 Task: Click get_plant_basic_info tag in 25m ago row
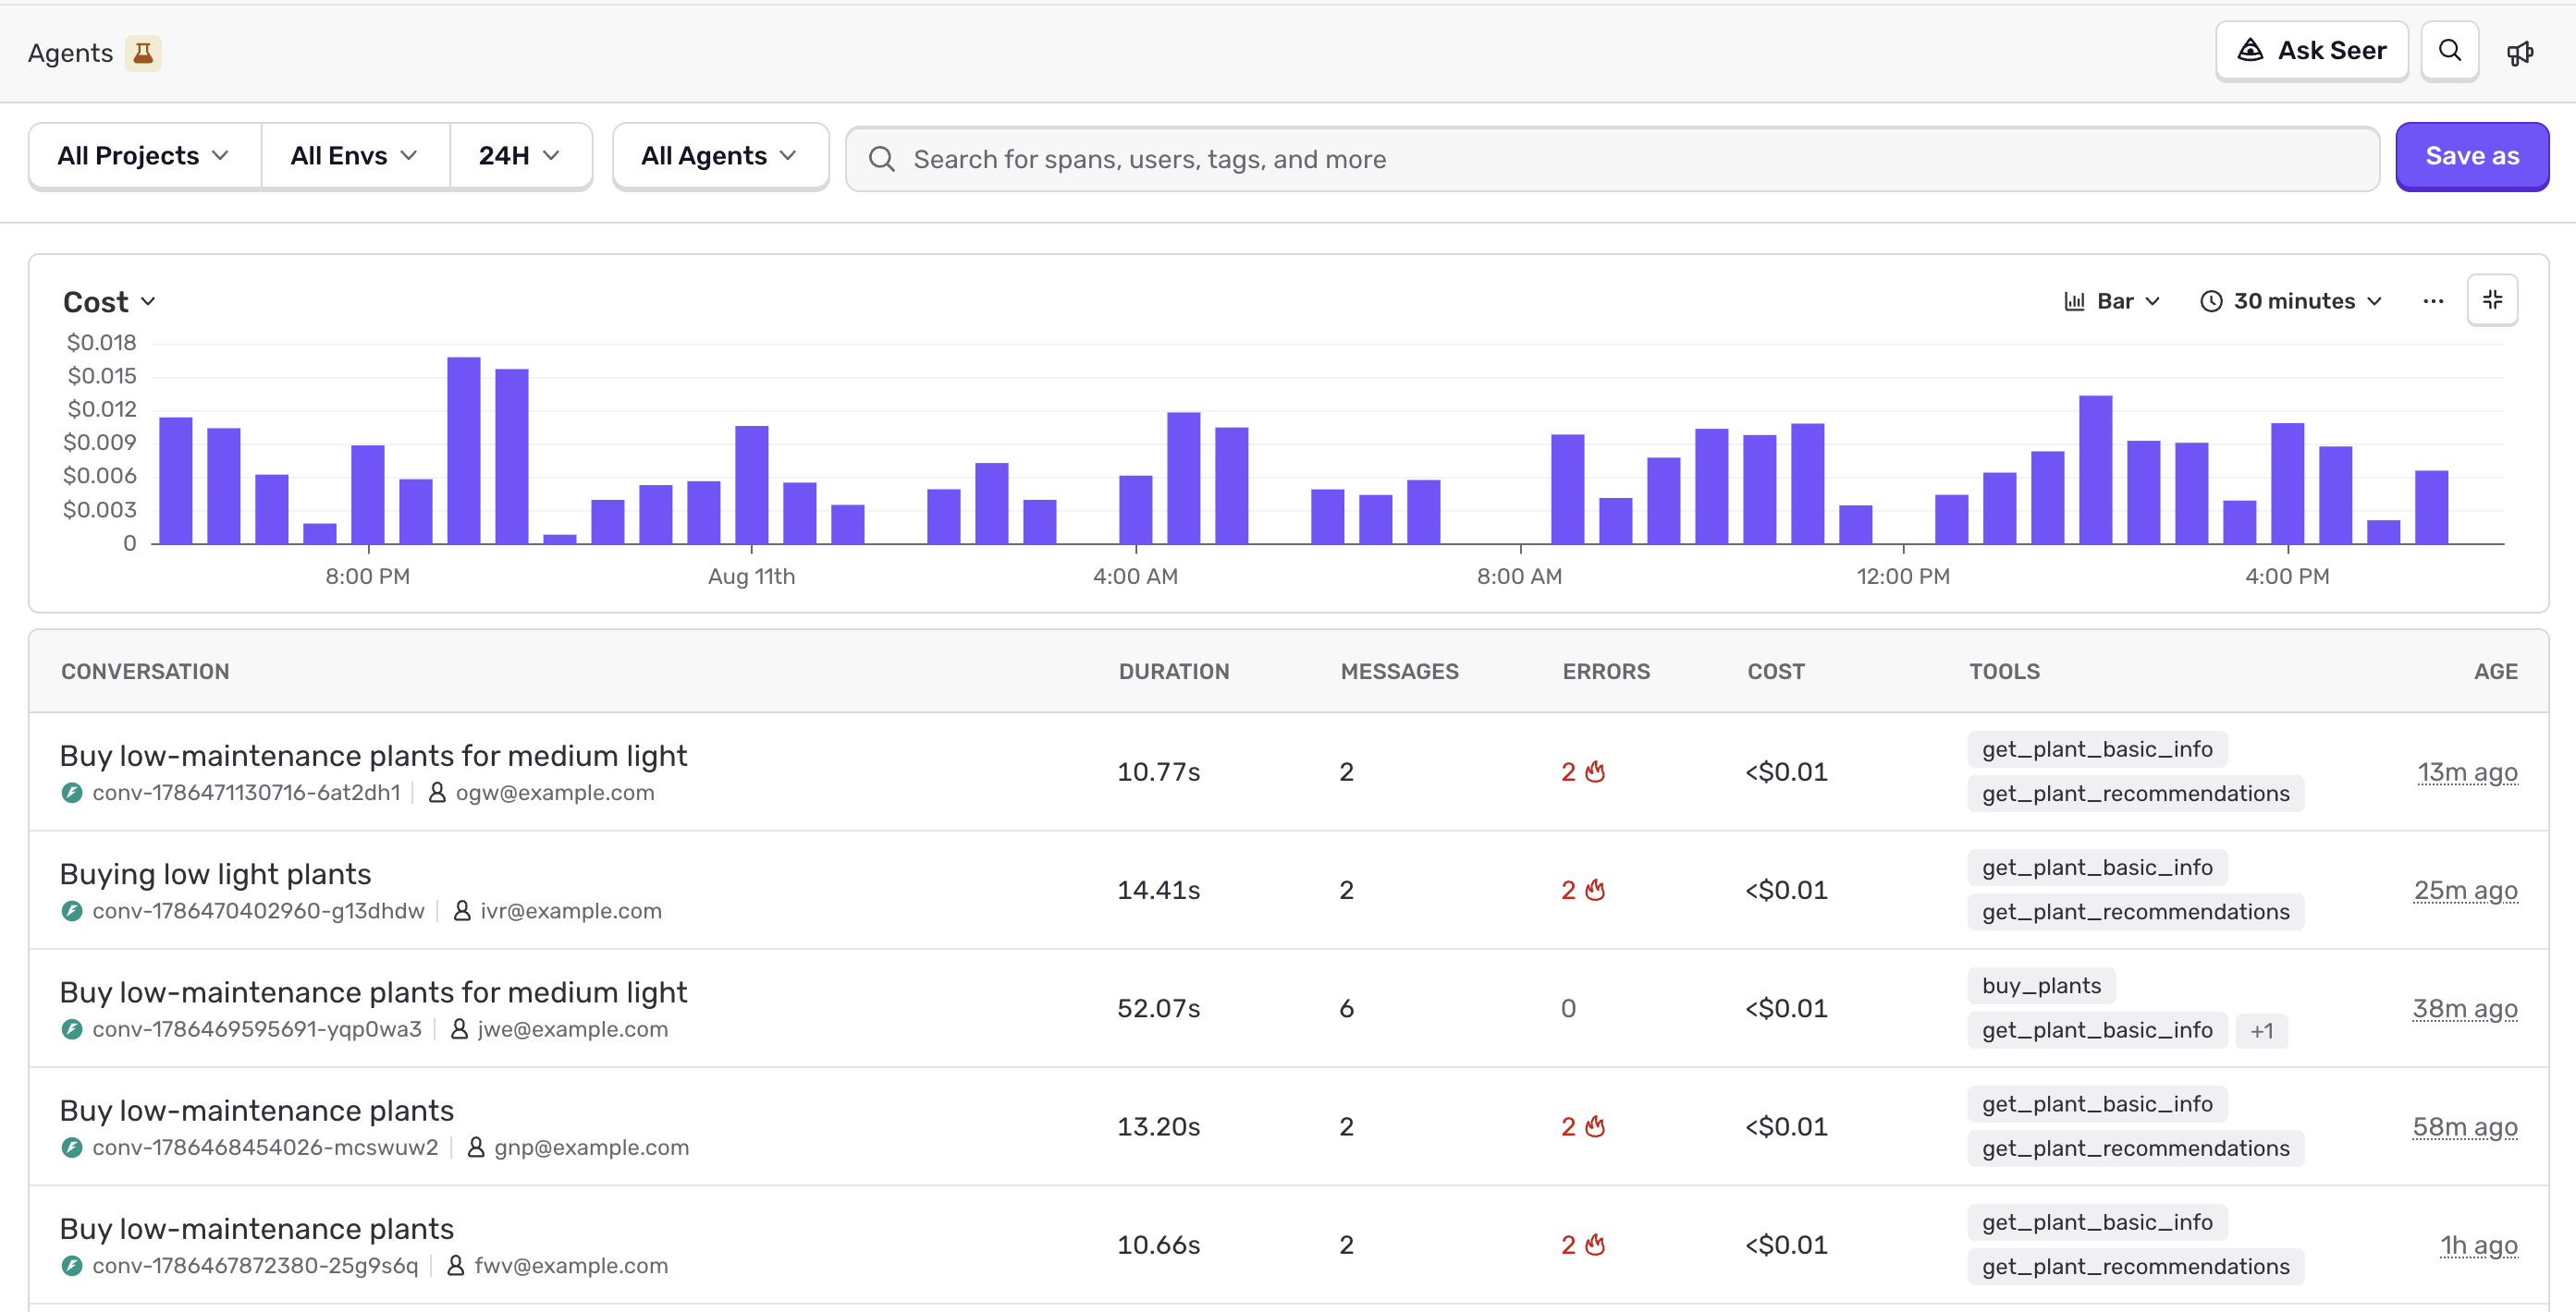click(x=2097, y=868)
